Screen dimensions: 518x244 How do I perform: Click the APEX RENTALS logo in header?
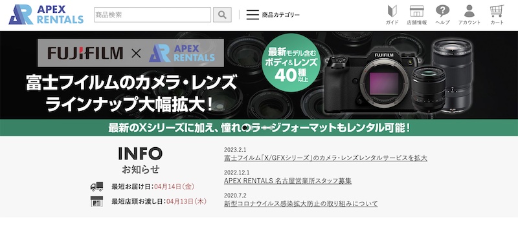pos(46,14)
